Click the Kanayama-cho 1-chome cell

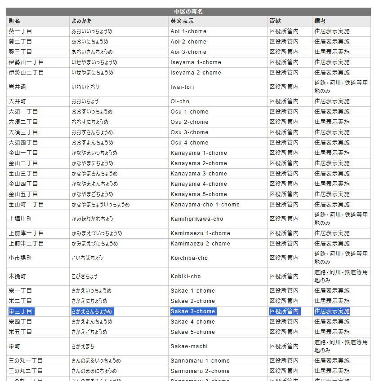click(205, 205)
